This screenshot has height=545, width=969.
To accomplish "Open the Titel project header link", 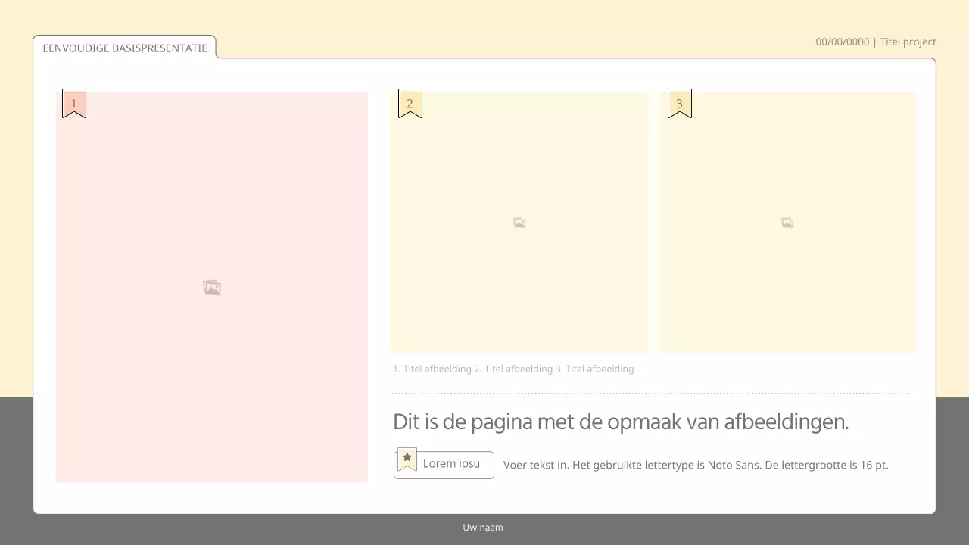I will click(x=908, y=42).
